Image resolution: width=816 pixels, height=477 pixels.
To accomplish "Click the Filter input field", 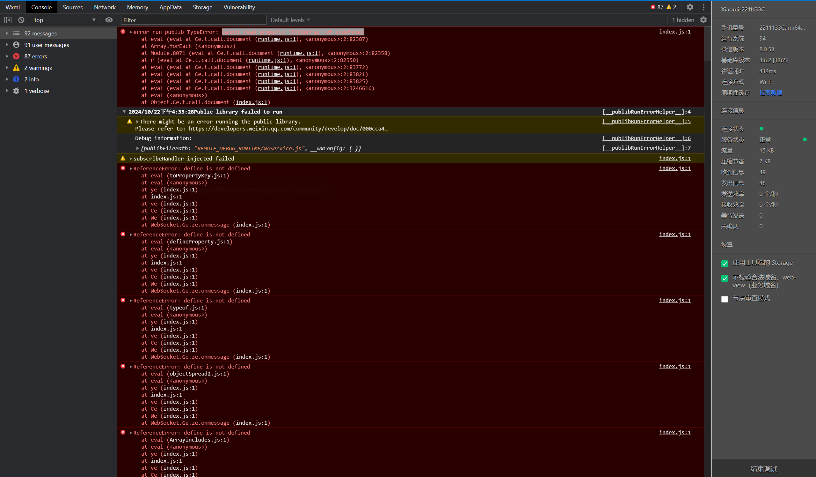I will coord(193,20).
